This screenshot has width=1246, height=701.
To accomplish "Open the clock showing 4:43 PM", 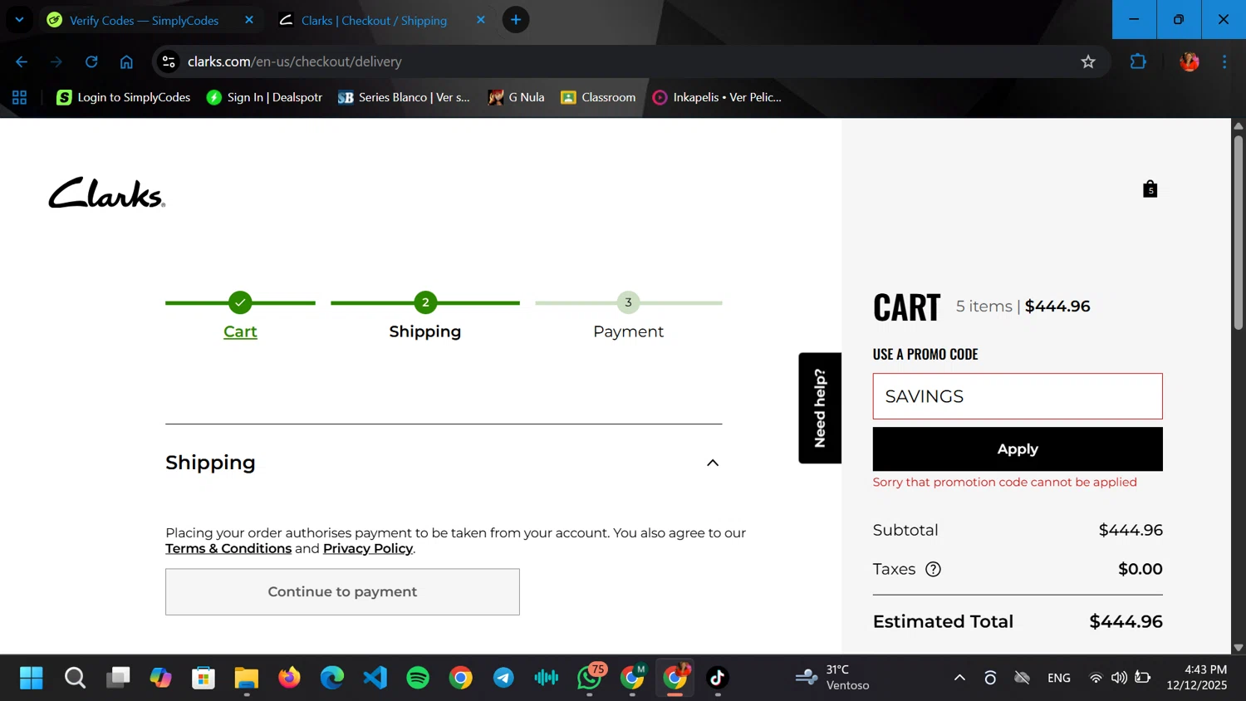I will (x=1196, y=678).
